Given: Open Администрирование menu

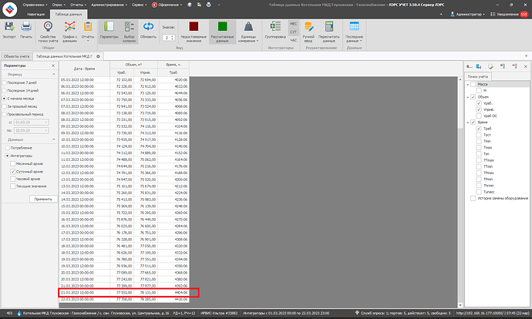Looking at the screenshot, I should tap(109, 5).
